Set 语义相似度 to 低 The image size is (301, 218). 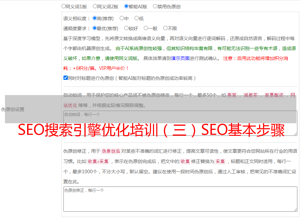point(136,18)
